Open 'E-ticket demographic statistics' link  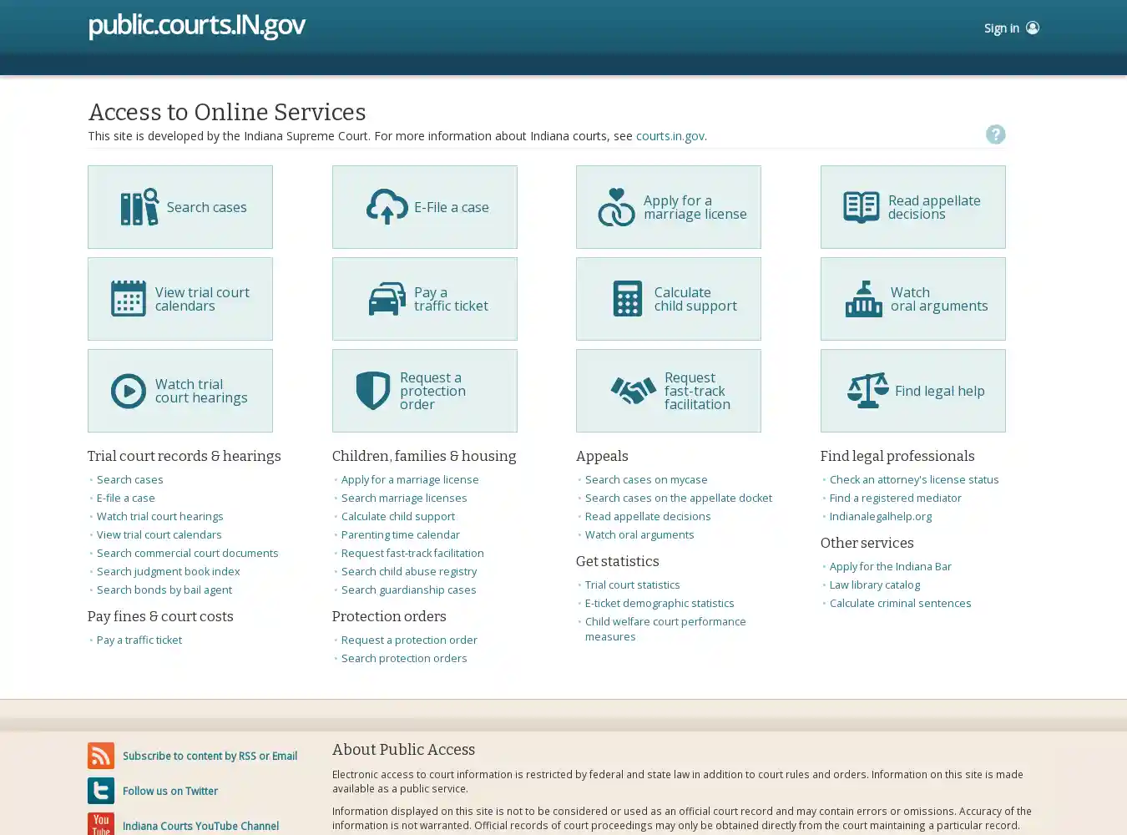pos(660,603)
